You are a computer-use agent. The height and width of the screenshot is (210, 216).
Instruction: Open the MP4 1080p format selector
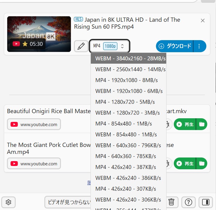(110, 46)
